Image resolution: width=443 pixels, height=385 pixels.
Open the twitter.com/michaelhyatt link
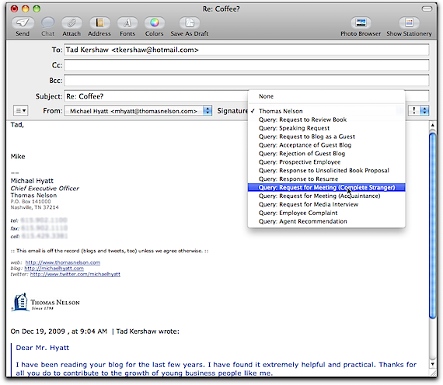(x=75, y=274)
